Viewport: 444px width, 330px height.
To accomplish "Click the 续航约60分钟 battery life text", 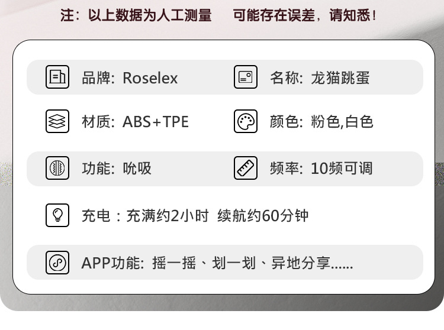I will [263, 216].
